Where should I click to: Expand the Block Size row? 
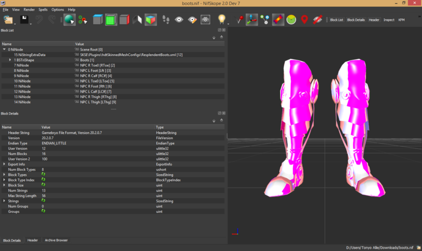4,185
